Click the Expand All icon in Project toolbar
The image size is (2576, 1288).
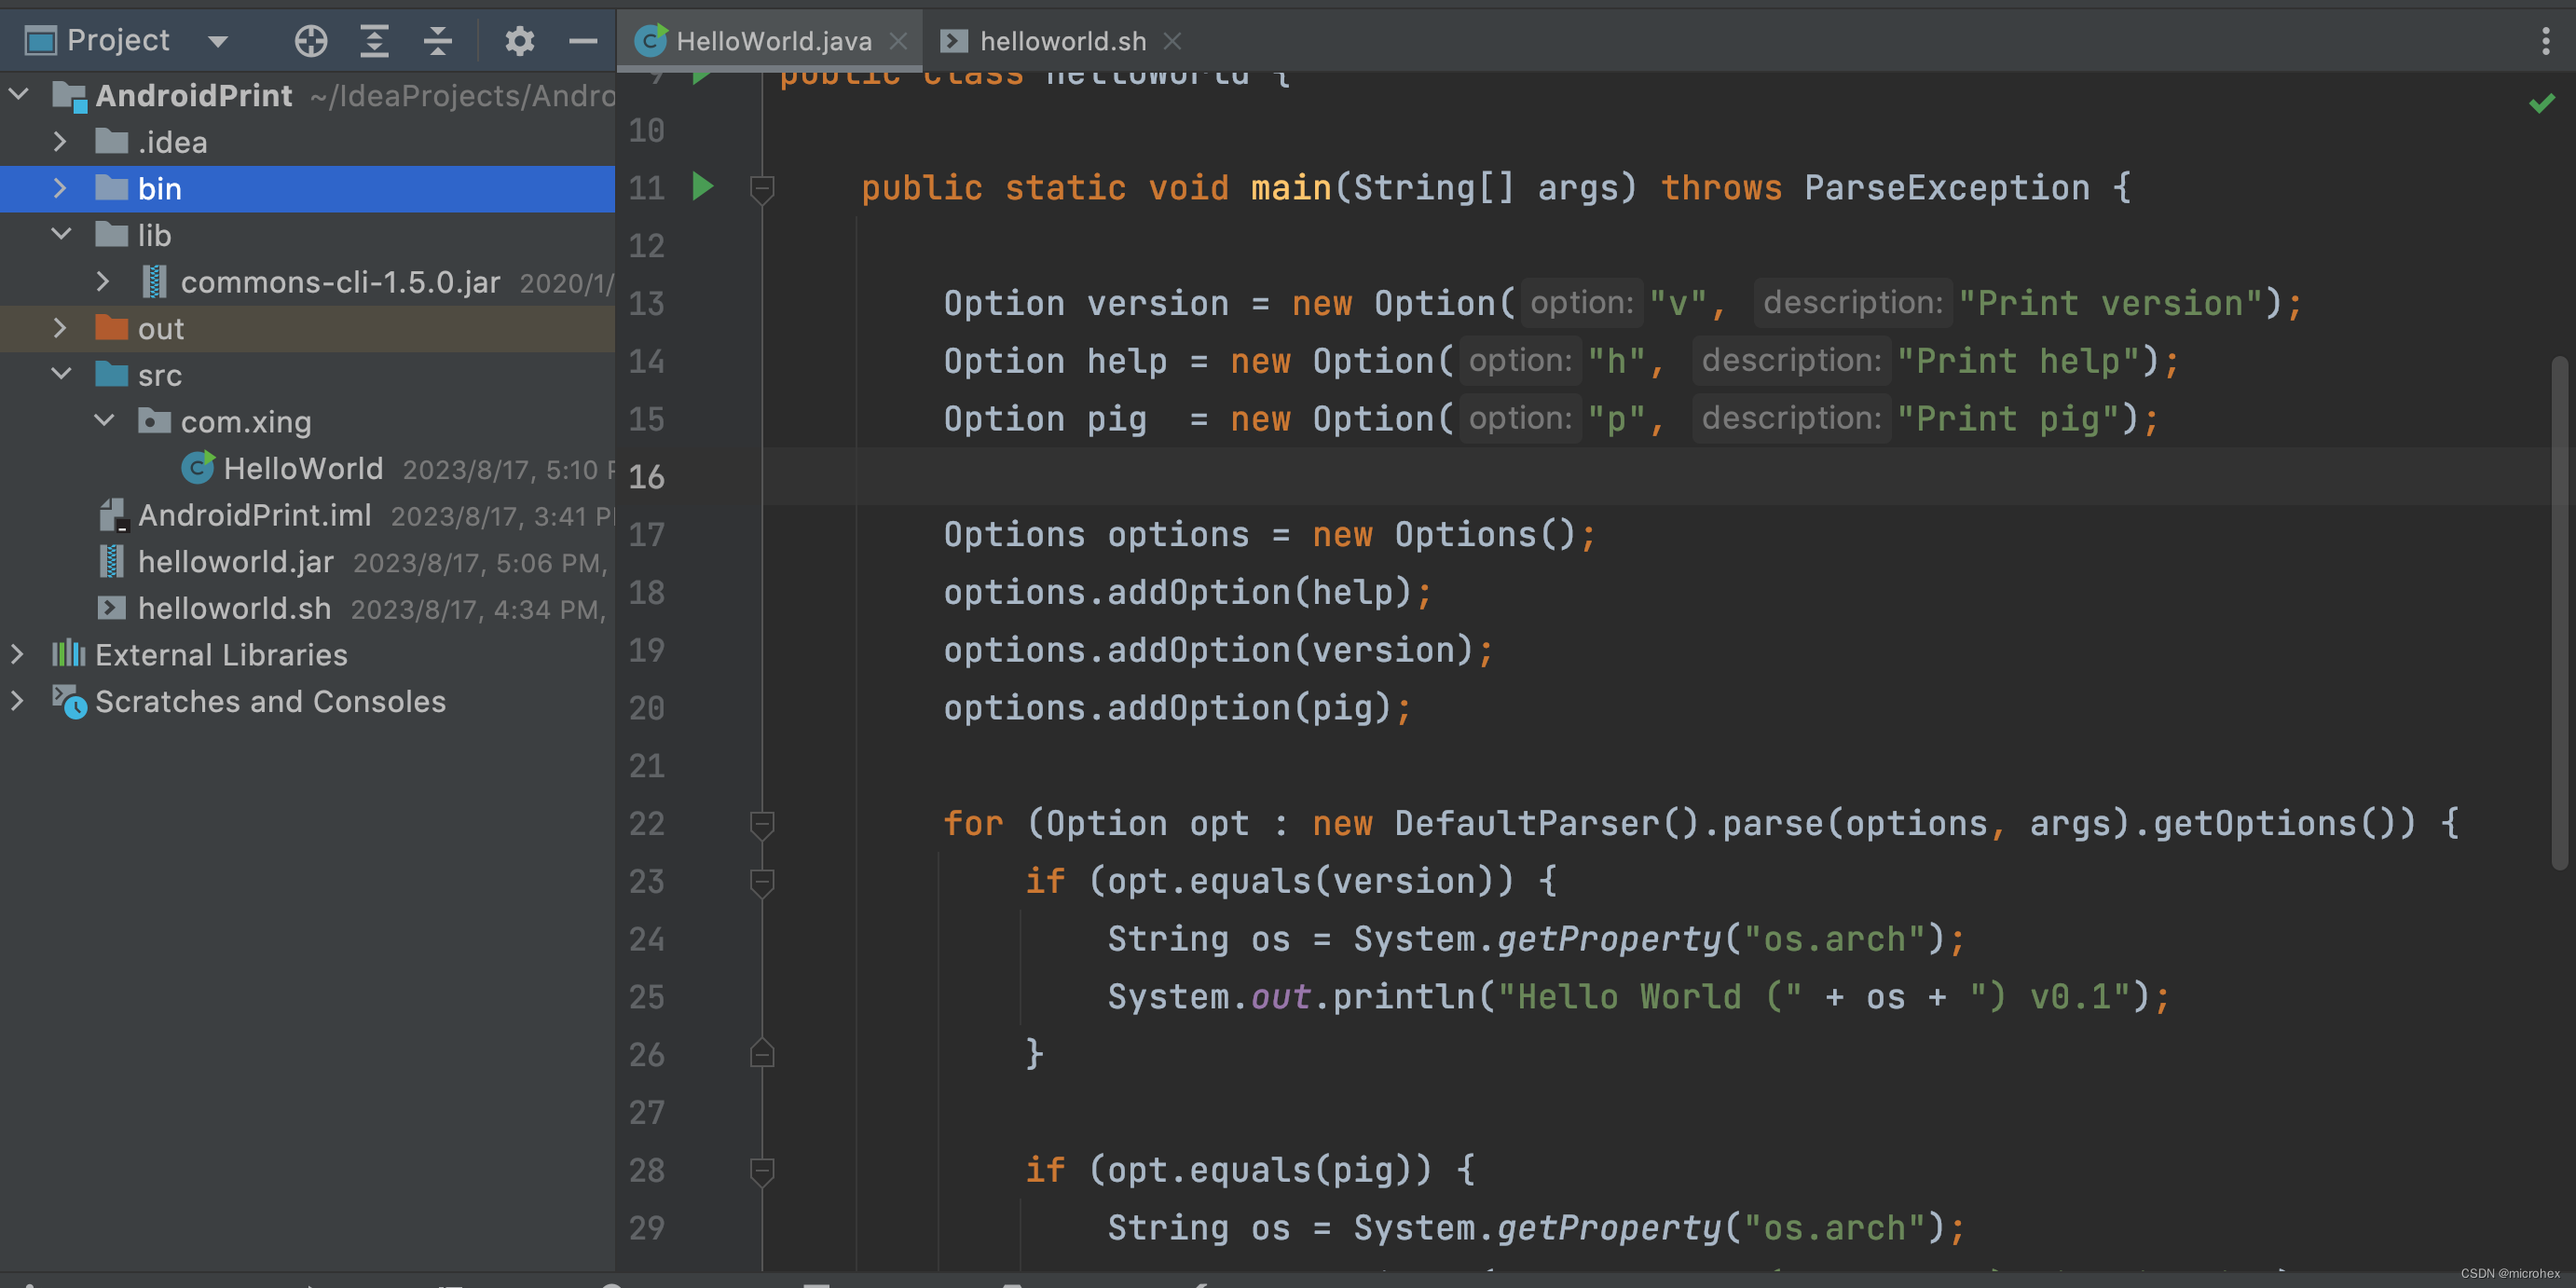point(374,41)
